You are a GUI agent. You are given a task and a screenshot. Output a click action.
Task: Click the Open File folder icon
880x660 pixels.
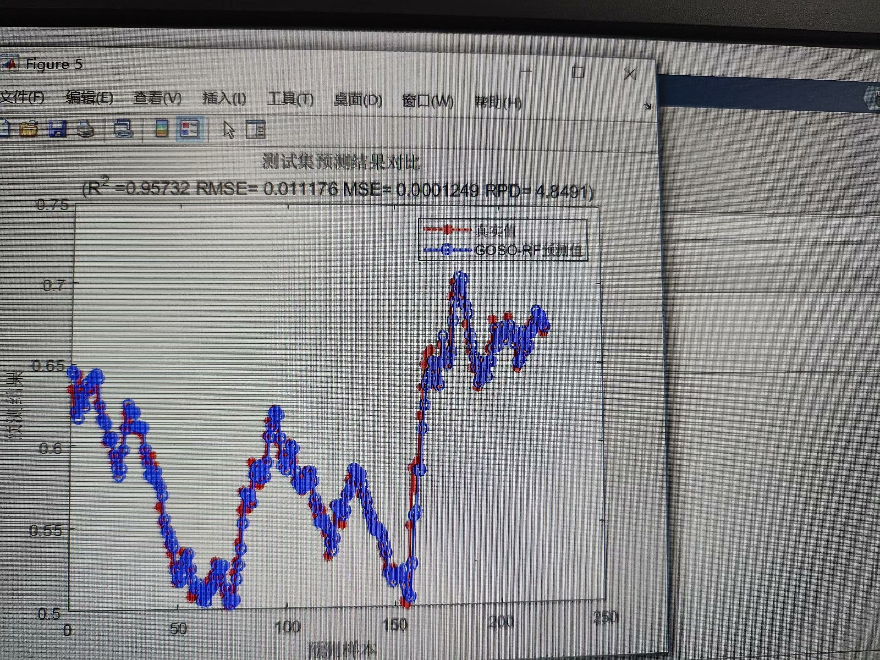29,129
